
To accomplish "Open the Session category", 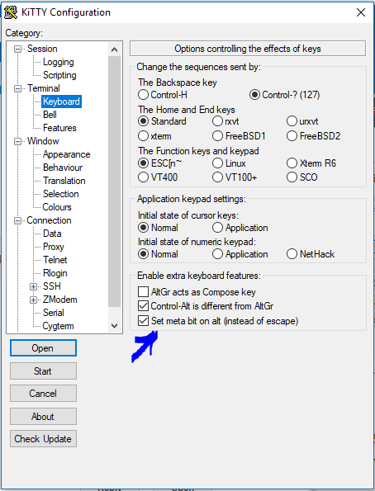I will (x=42, y=49).
